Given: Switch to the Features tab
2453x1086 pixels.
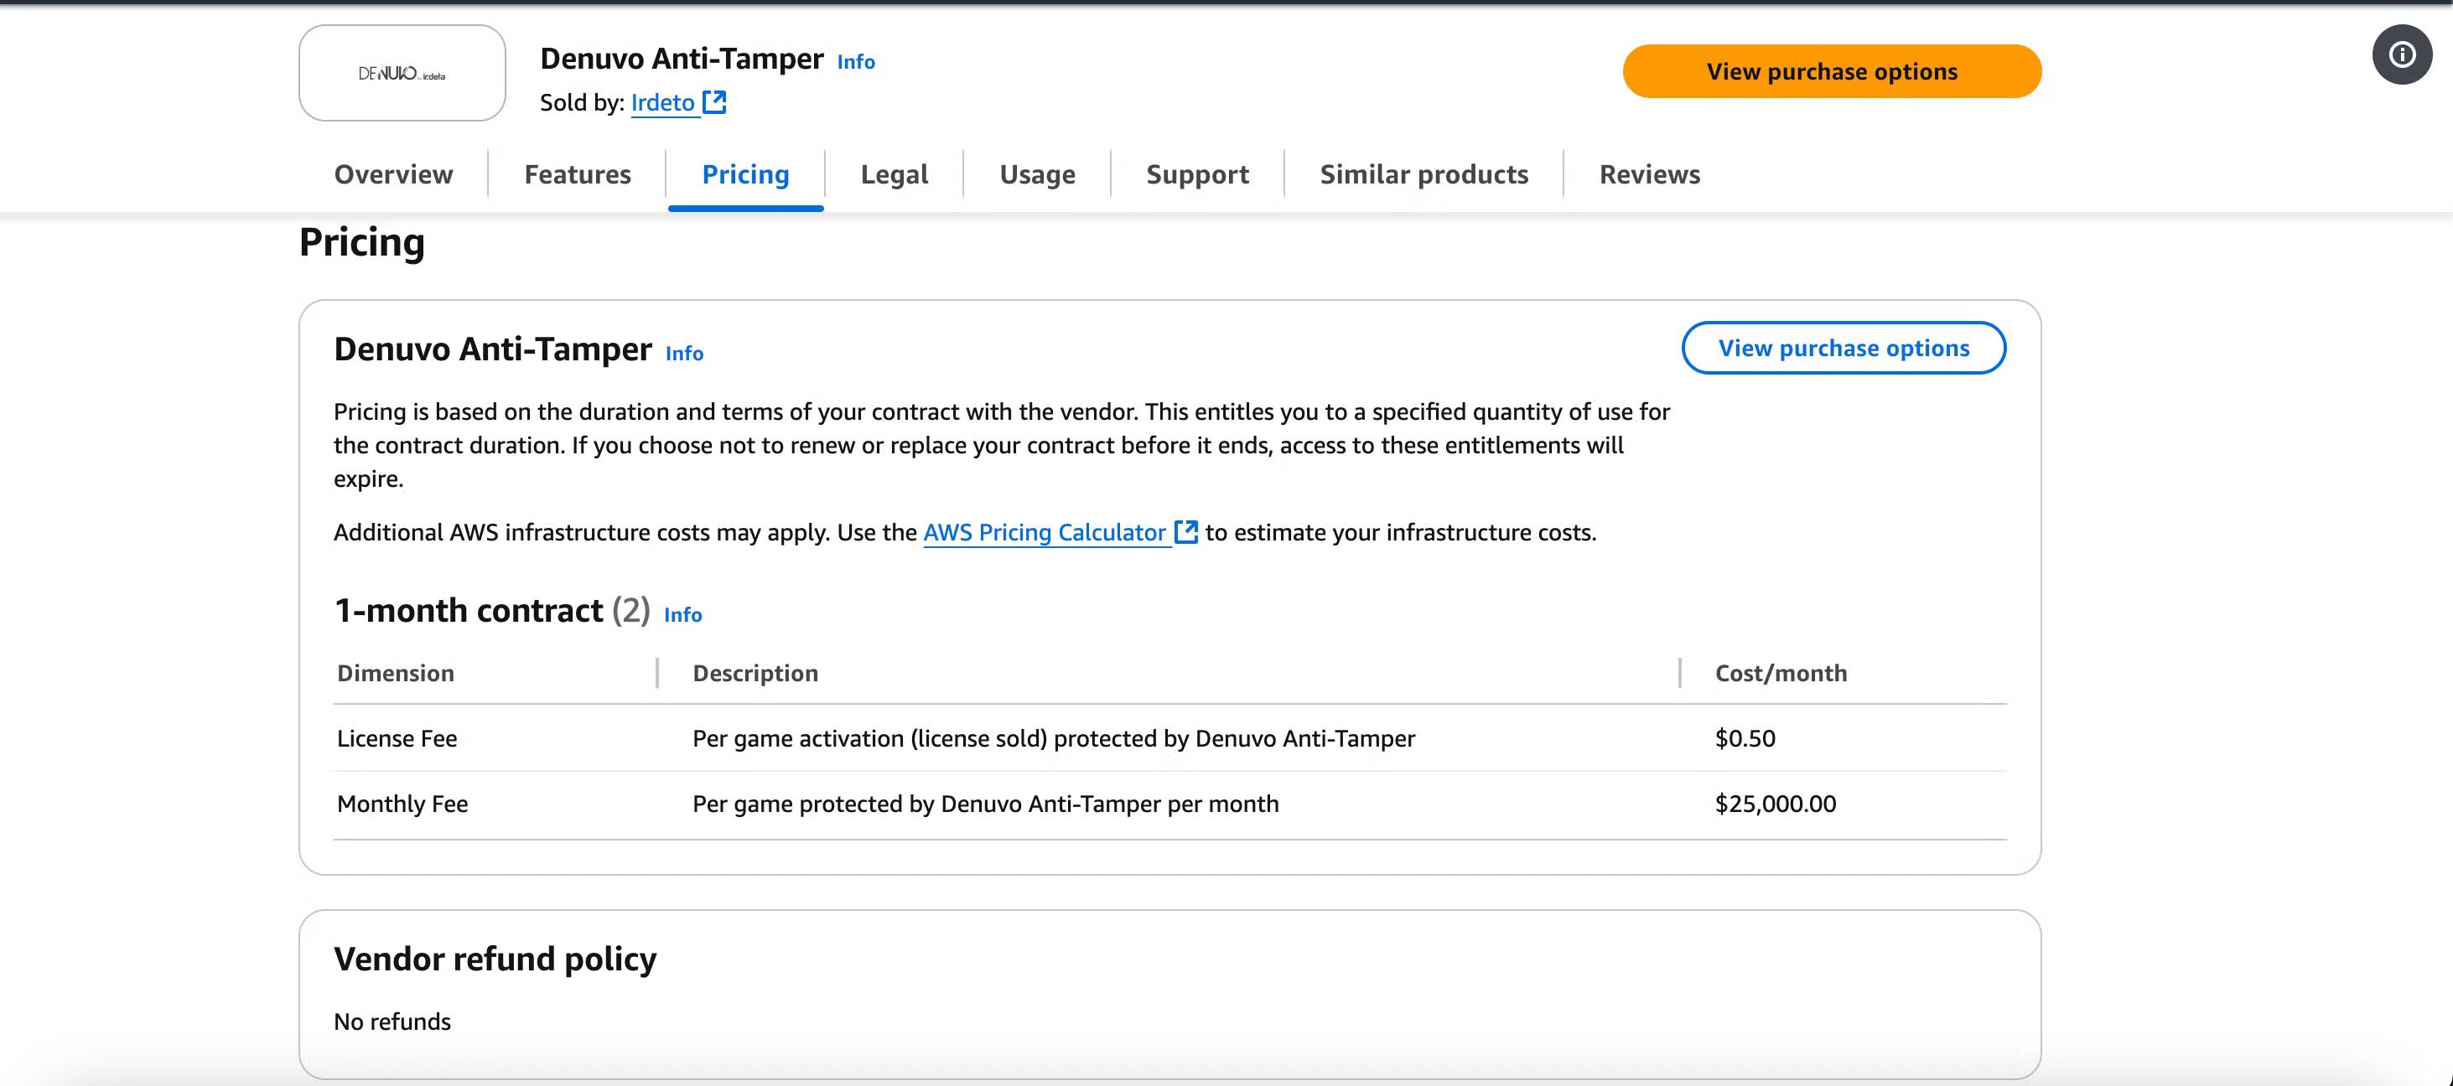Looking at the screenshot, I should [x=577, y=174].
